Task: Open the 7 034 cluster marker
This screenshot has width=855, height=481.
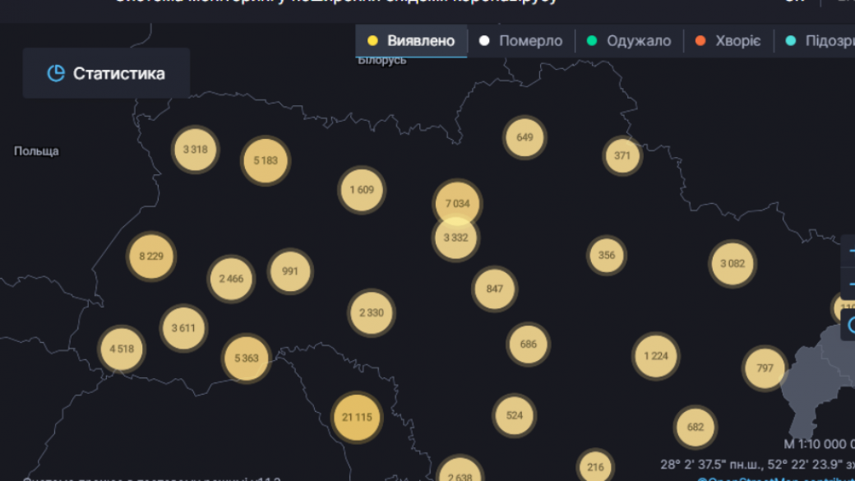Action: (x=457, y=203)
